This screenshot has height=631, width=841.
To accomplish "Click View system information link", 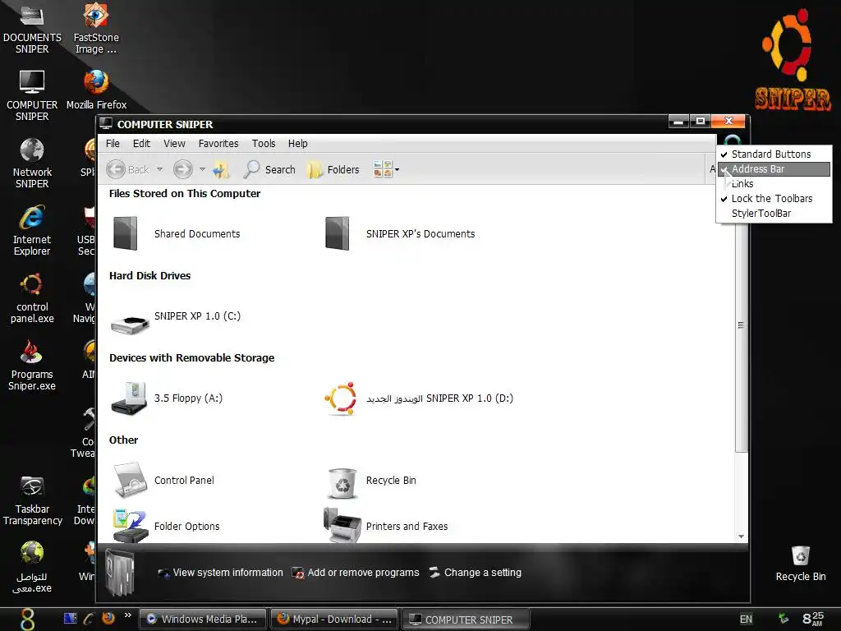I will [220, 573].
